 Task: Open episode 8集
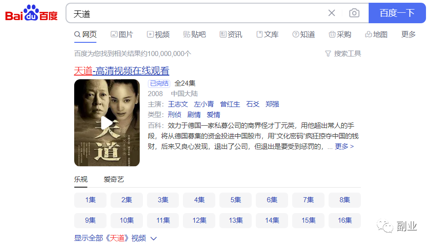[x=345, y=200]
